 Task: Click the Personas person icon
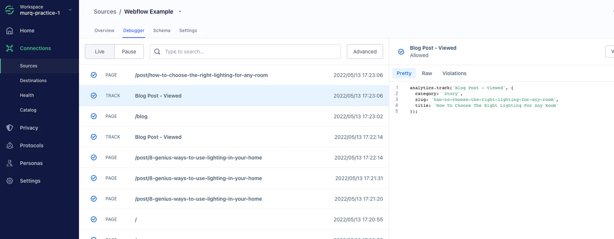coord(10,163)
